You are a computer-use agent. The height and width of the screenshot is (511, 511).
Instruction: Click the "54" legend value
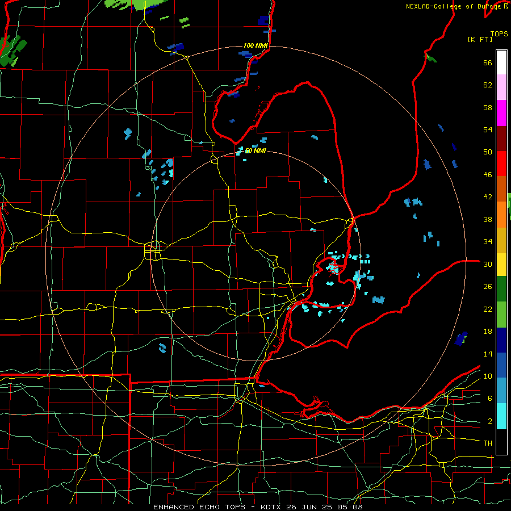pos(488,129)
